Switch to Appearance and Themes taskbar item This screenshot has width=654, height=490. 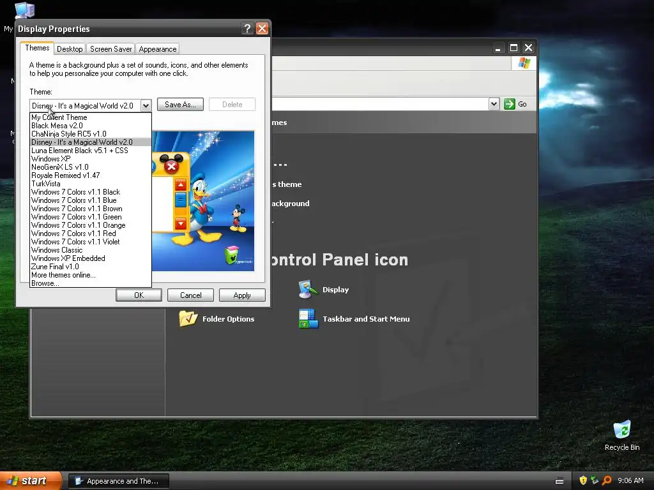118,481
